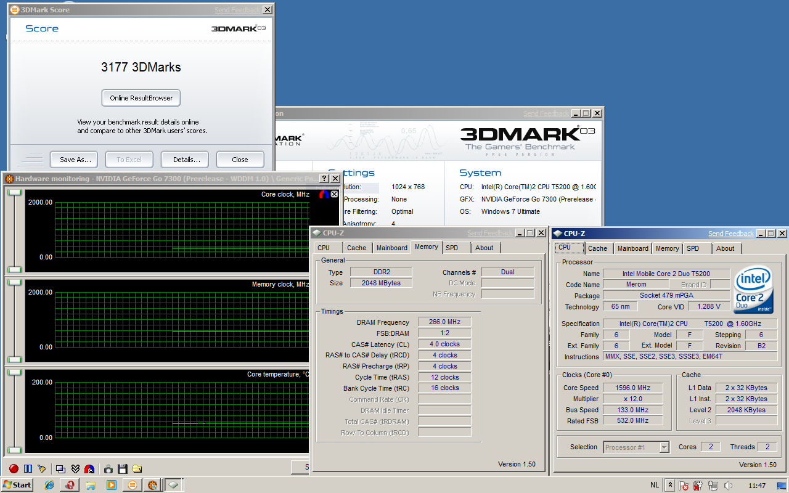Click Send Feedback in 3DMark Score title bar
Image resolution: width=789 pixels, height=493 pixels.
(x=237, y=10)
